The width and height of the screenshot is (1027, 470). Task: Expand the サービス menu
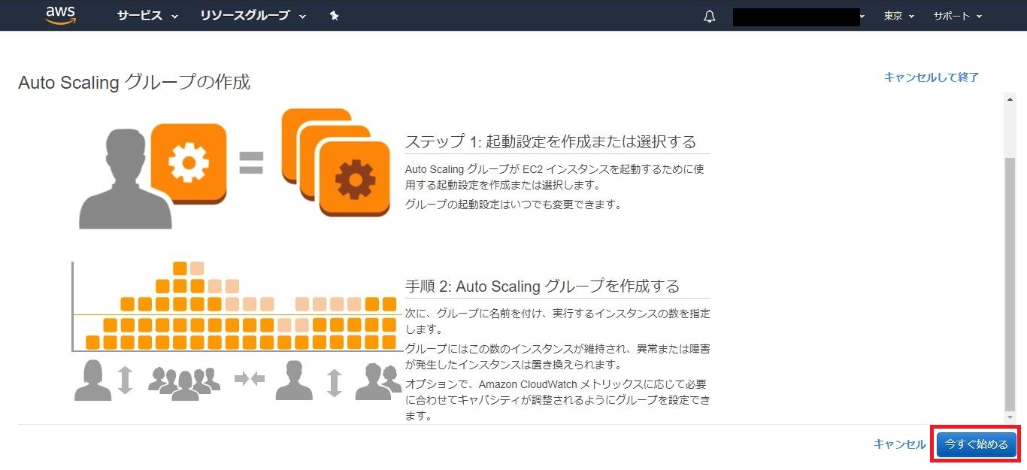tap(147, 16)
